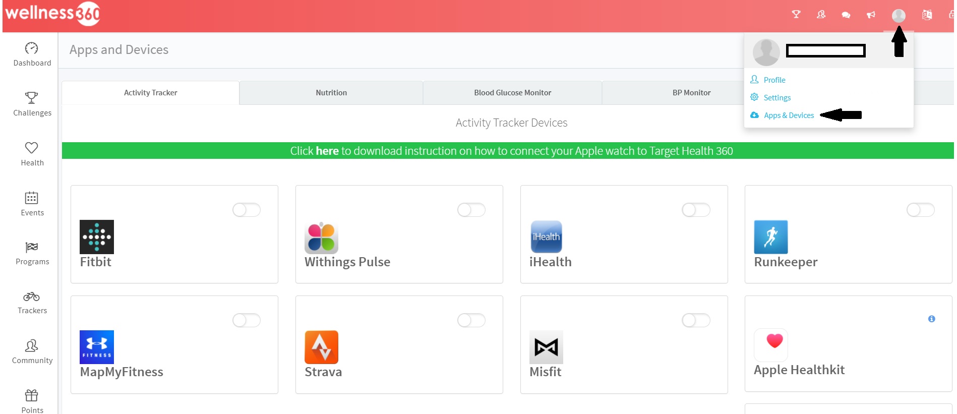Click the language translate icon in header
This screenshot has width=957, height=414.
click(927, 15)
